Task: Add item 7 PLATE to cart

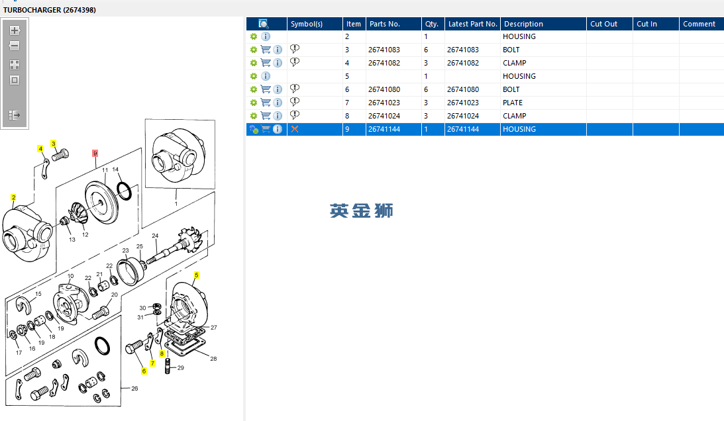Action: (x=266, y=103)
